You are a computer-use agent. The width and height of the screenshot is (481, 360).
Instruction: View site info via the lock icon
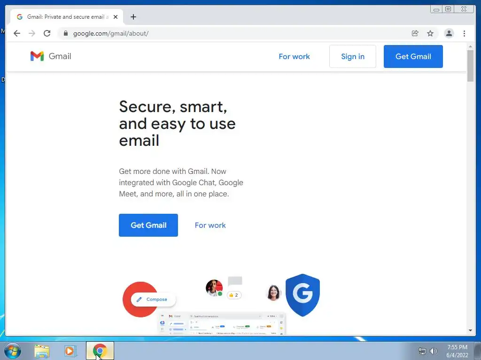[x=65, y=33]
